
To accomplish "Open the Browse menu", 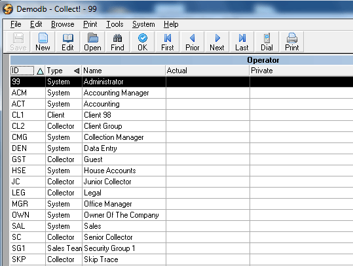I will [63, 24].
